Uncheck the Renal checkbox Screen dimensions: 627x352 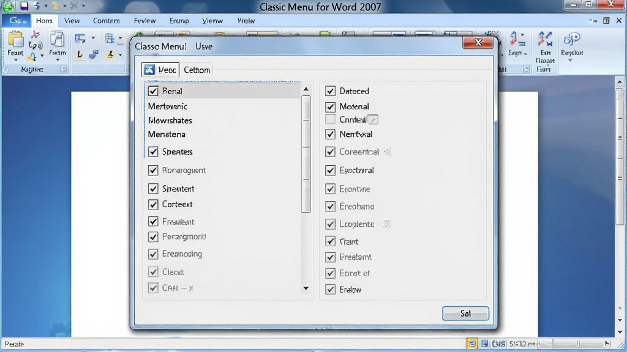pos(153,91)
